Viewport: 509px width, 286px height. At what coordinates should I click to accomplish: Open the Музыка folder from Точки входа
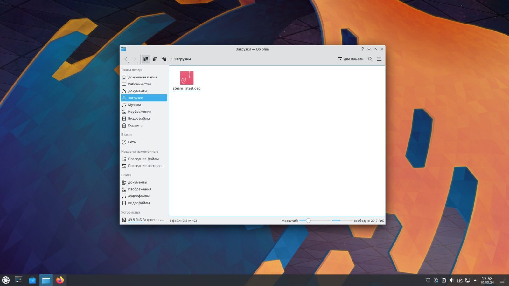[134, 105]
